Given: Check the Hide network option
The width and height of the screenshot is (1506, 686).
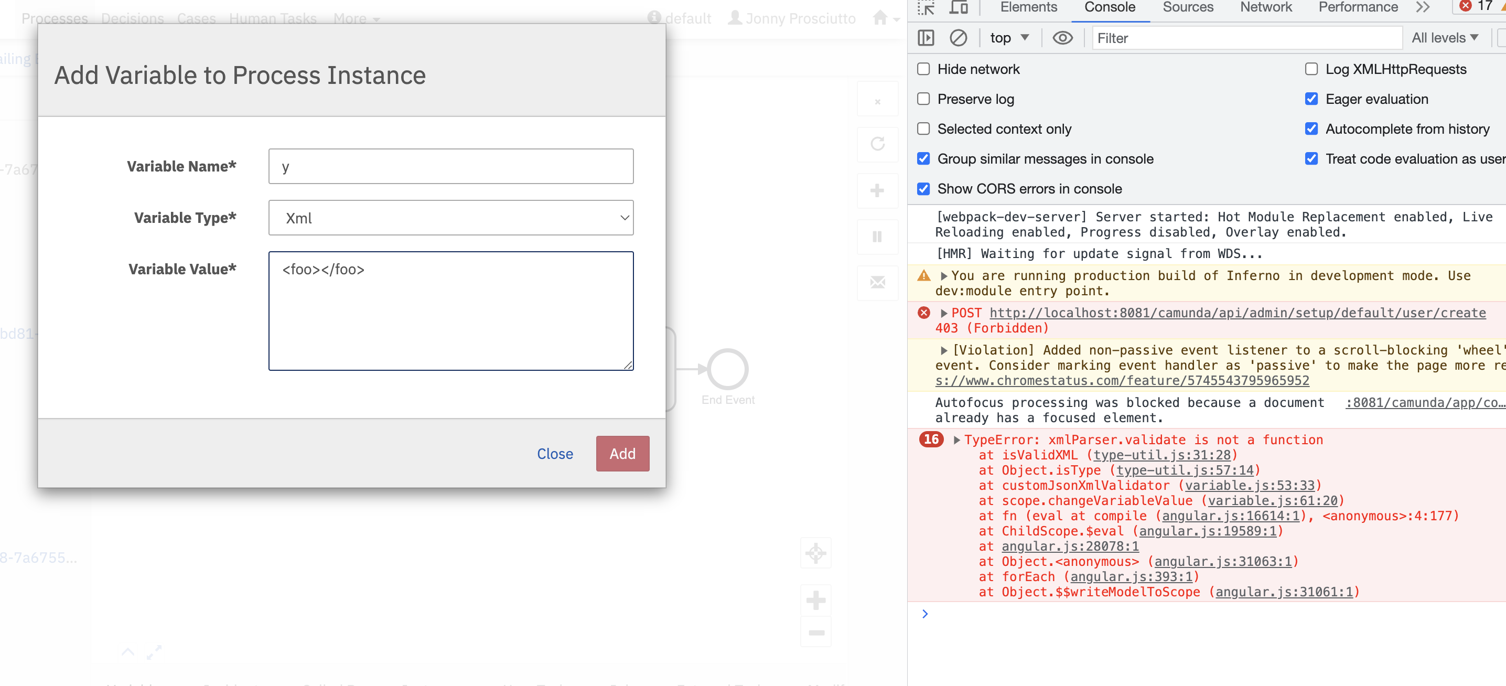Looking at the screenshot, I should coord(924,68).
